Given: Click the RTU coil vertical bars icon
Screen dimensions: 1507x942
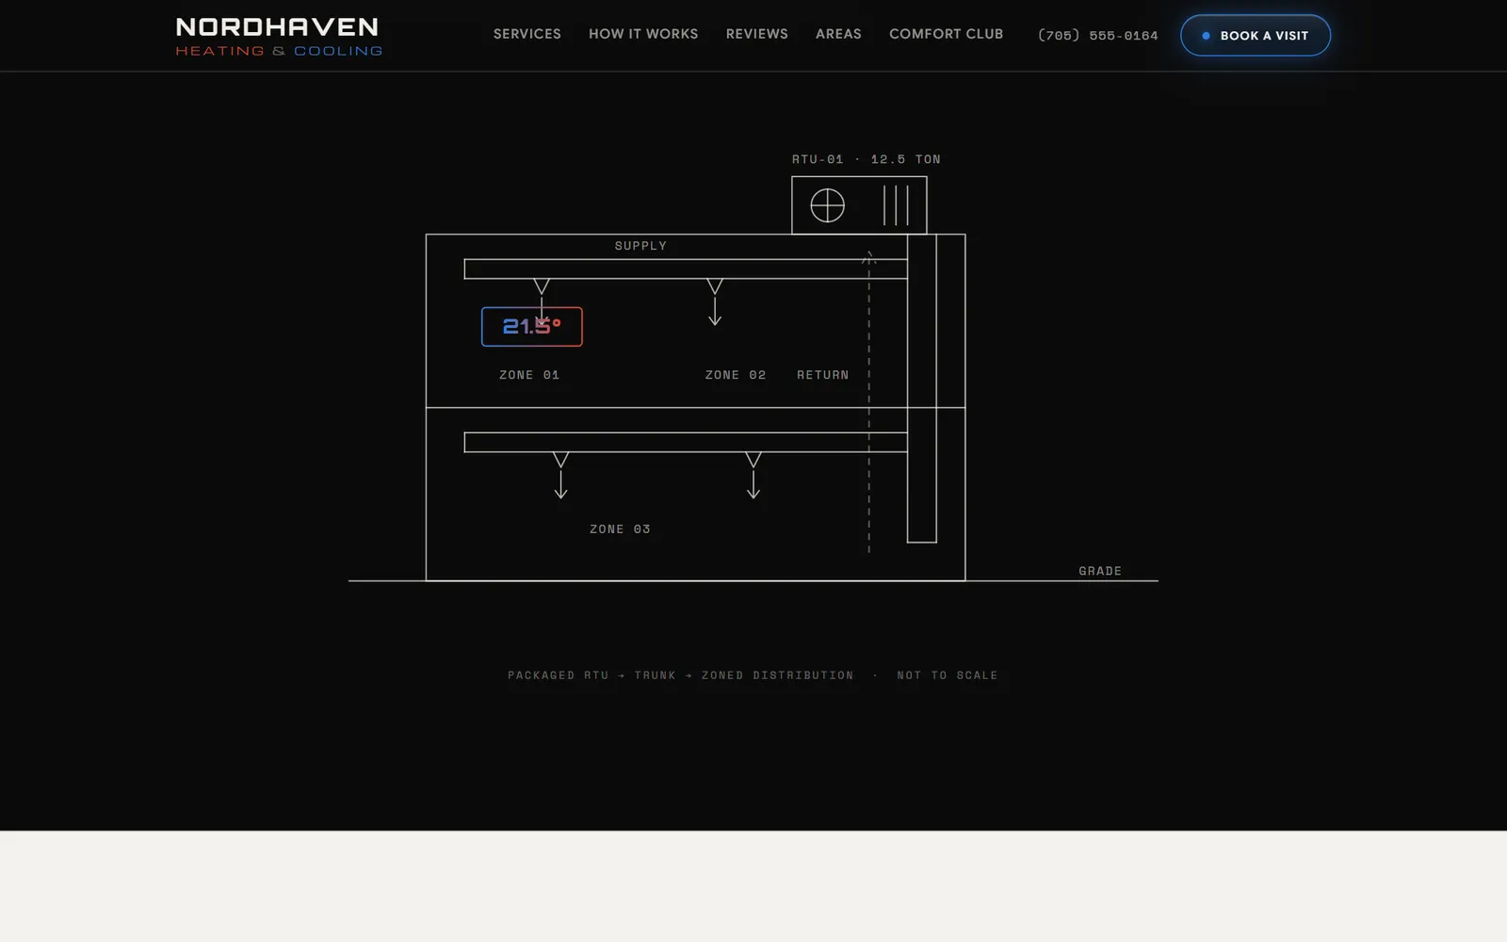Looking at the screenshot, I should coord(896,205).
